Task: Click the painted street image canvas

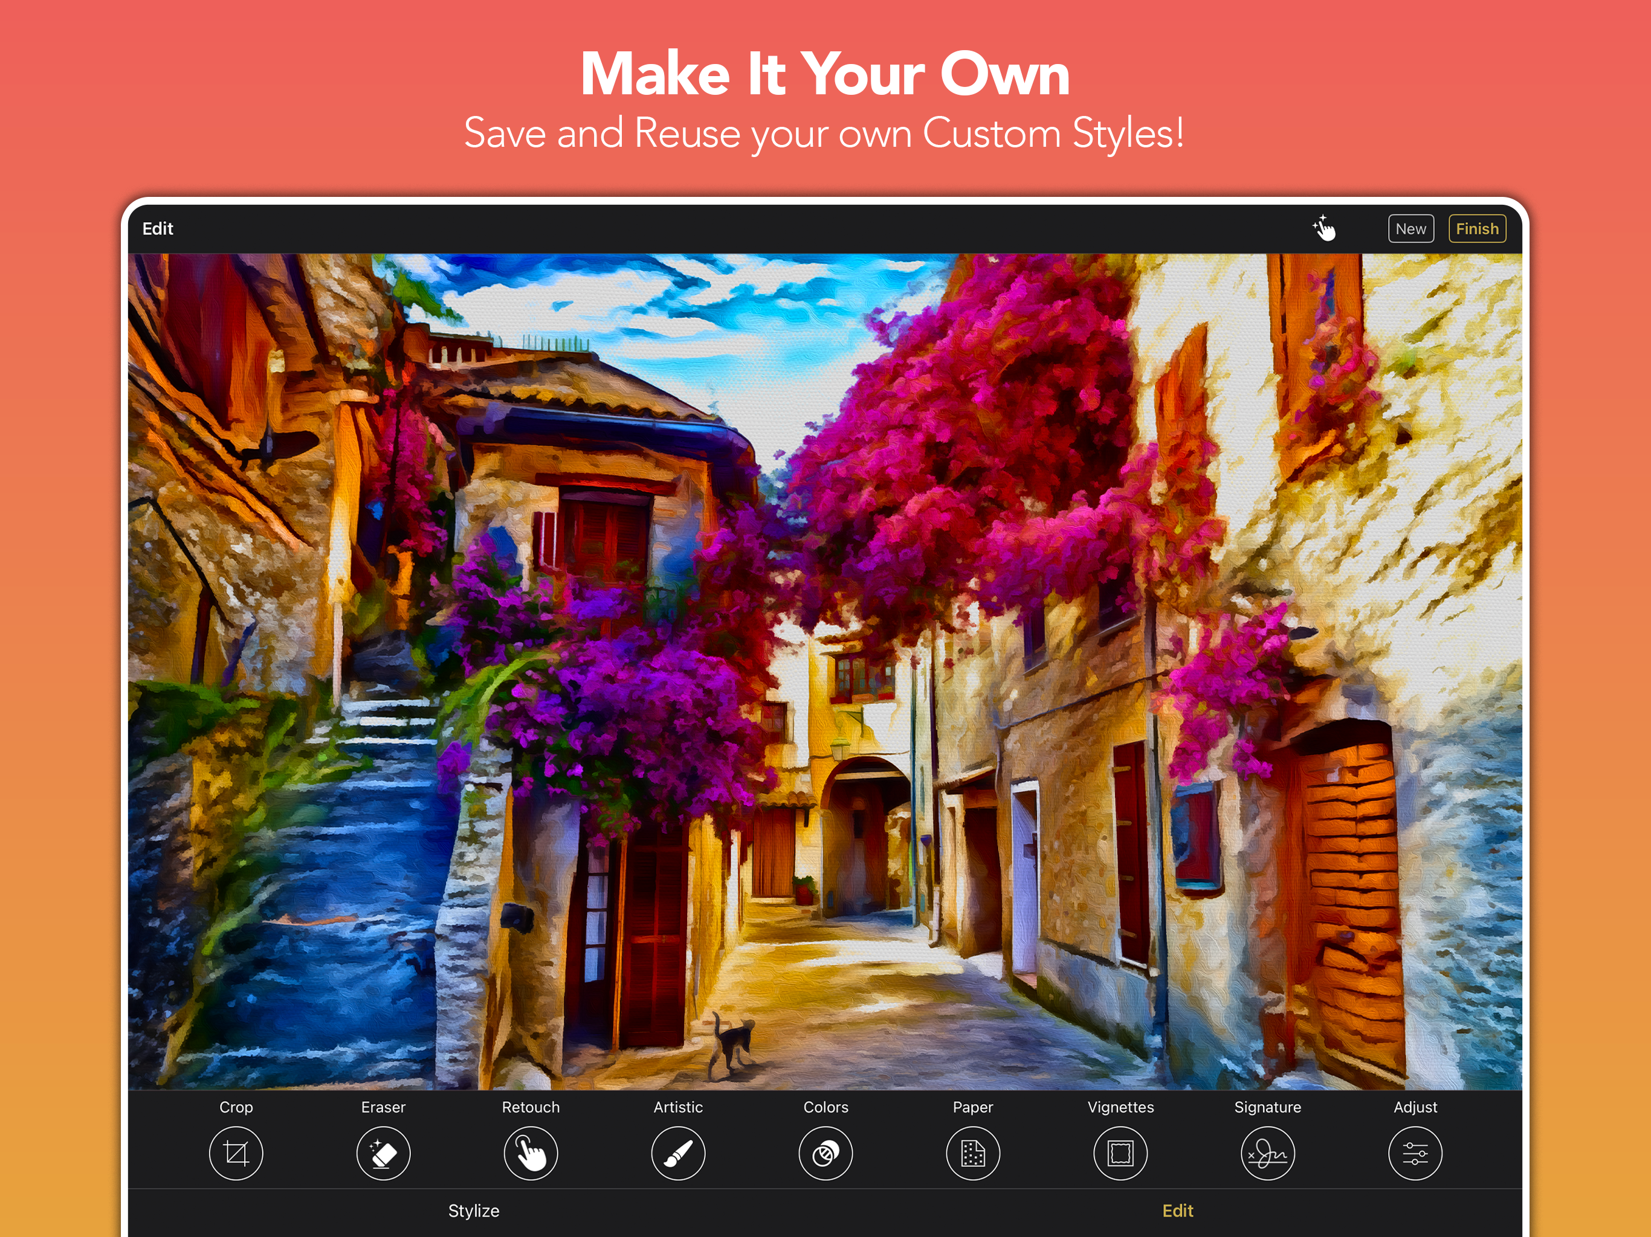Action: coord(824,672)
